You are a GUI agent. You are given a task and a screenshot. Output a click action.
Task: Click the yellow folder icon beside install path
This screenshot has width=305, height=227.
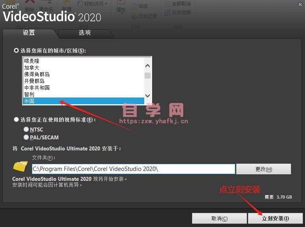20,165
